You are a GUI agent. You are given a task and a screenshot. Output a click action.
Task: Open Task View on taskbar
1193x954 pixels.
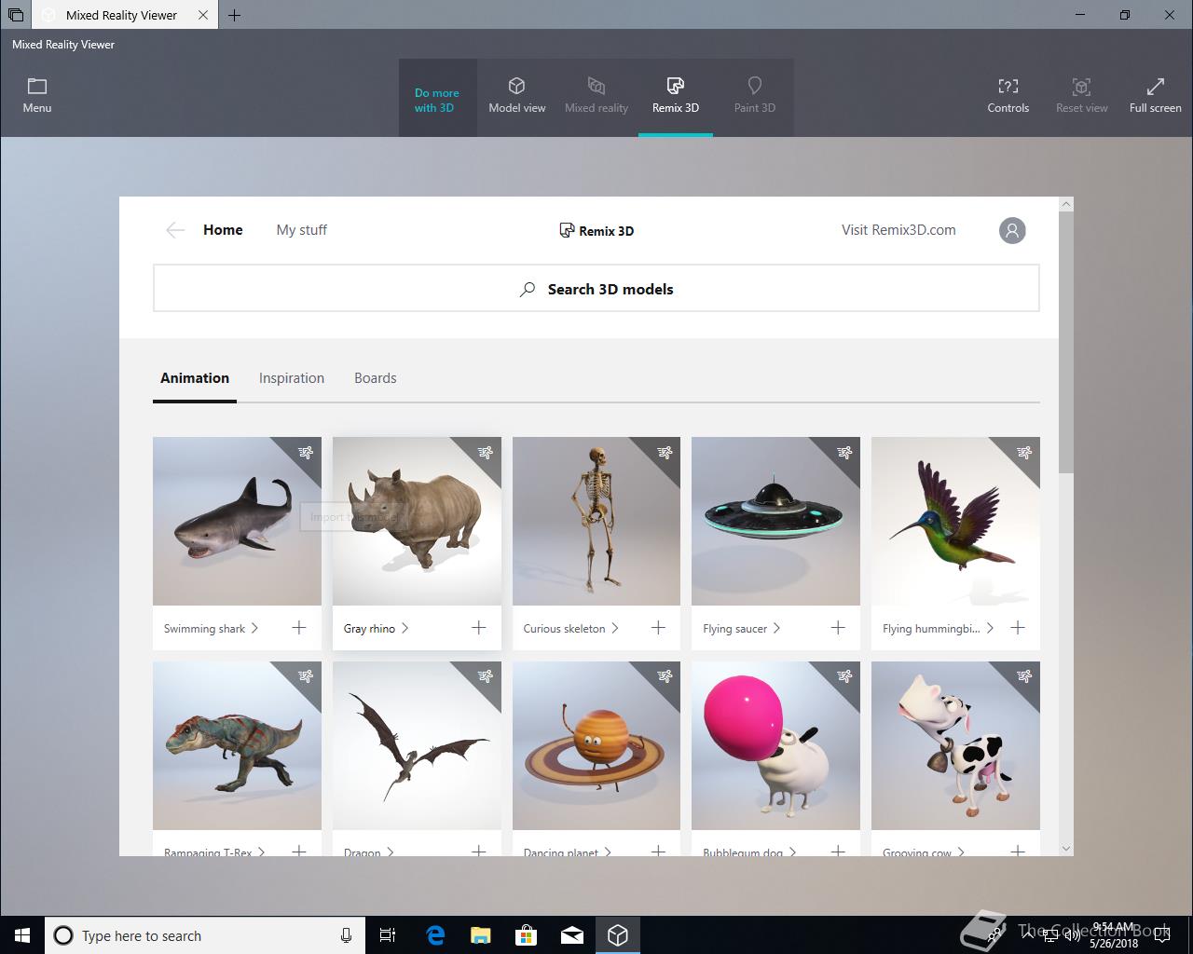point(389,935)
